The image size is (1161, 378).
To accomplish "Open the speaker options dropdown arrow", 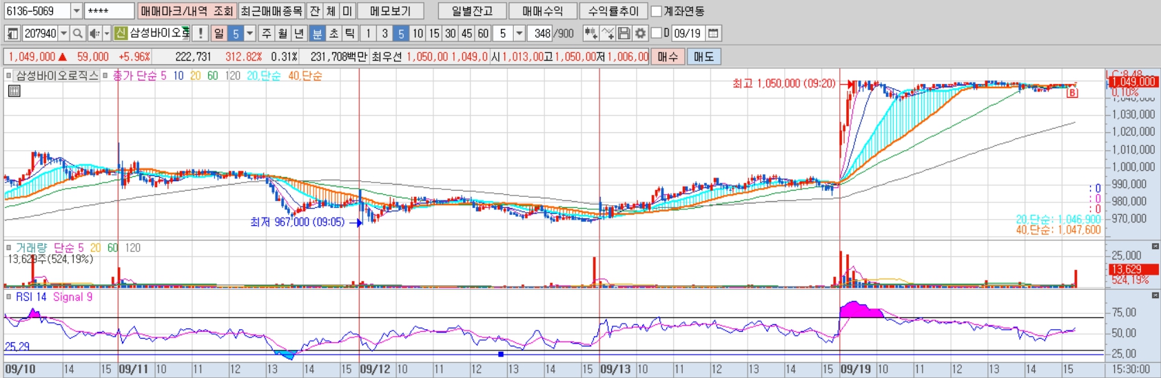I will pyautogui.click(x=107, y=33).
